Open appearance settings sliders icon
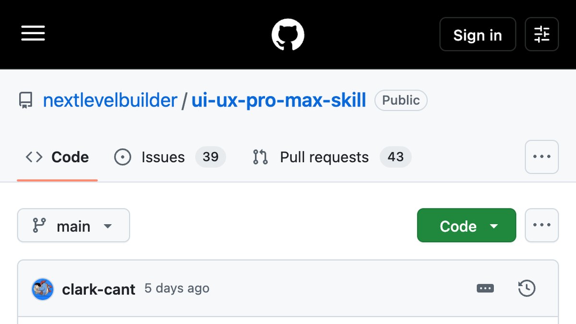This screenshot has height=324, width=576. [541, 34]
